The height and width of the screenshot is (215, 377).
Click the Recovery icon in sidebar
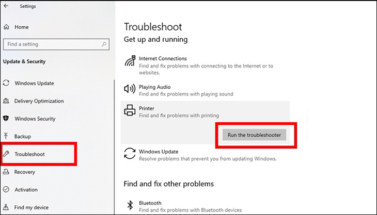(6, 172)
